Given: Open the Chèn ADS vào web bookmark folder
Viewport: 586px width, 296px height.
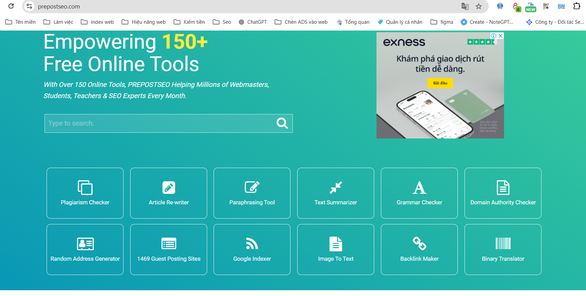Looking at the screenshot, I should (x=301, y=22).
